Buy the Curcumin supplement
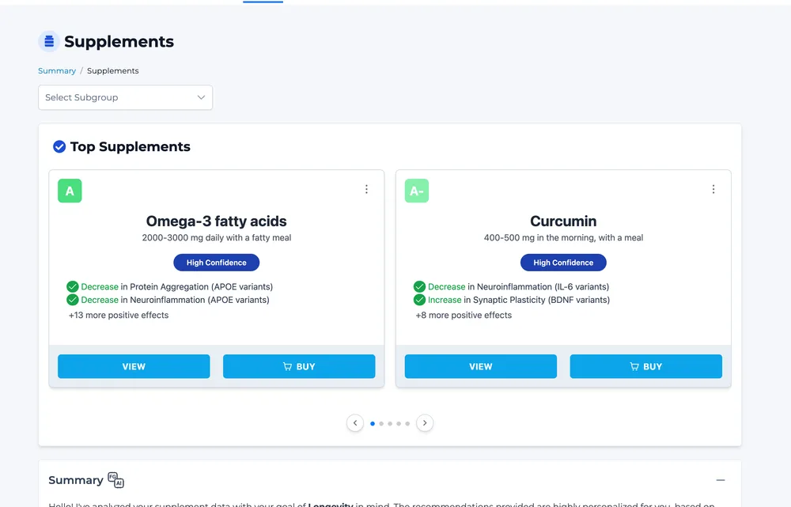 (646, 366)
